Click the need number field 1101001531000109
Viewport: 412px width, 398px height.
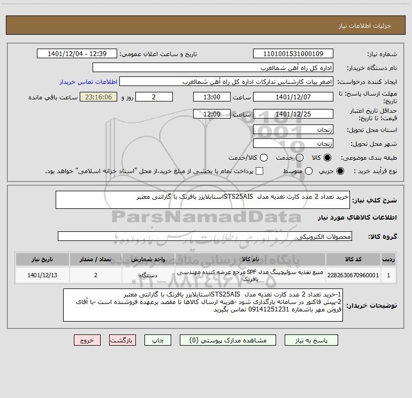pos(293,54)
